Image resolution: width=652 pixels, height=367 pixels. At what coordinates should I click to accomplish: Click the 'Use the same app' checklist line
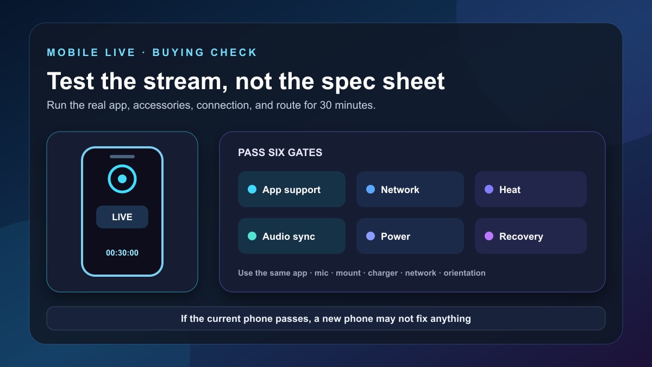(362, 273)
